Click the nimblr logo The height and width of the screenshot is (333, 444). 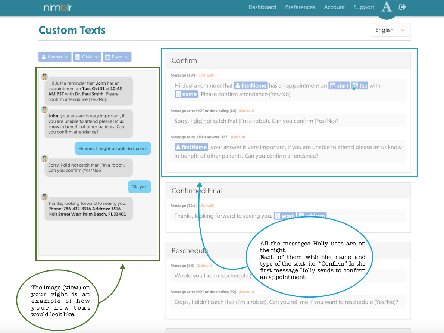[x=58, y=7]
